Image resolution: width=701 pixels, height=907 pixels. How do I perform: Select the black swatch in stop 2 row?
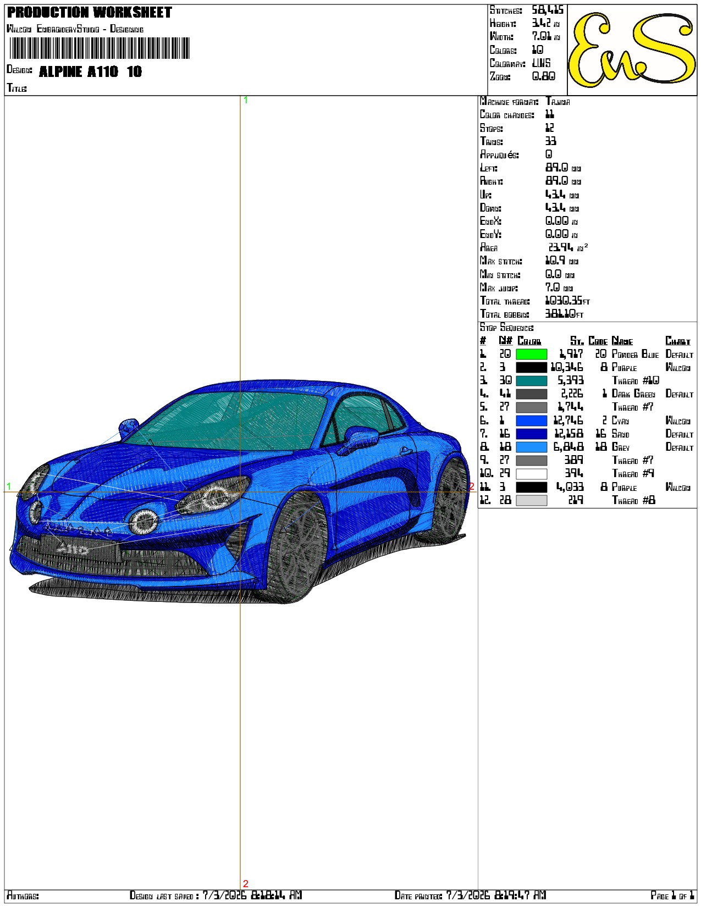point(531,368)
